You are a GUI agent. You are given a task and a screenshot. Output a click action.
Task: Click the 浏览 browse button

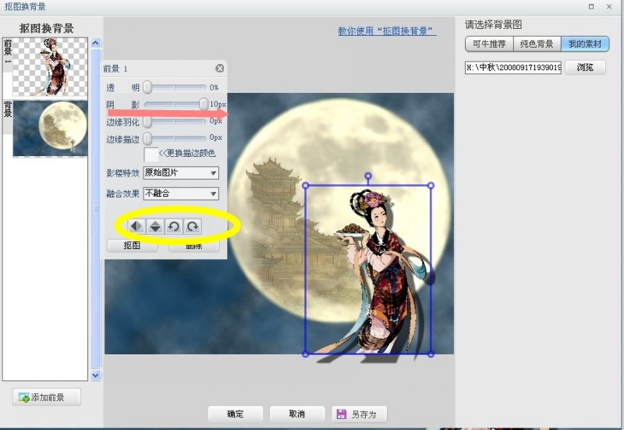[x=585, y=67]
